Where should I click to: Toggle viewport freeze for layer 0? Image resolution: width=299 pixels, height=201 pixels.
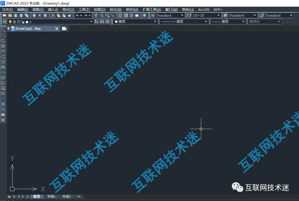[19, 22]
